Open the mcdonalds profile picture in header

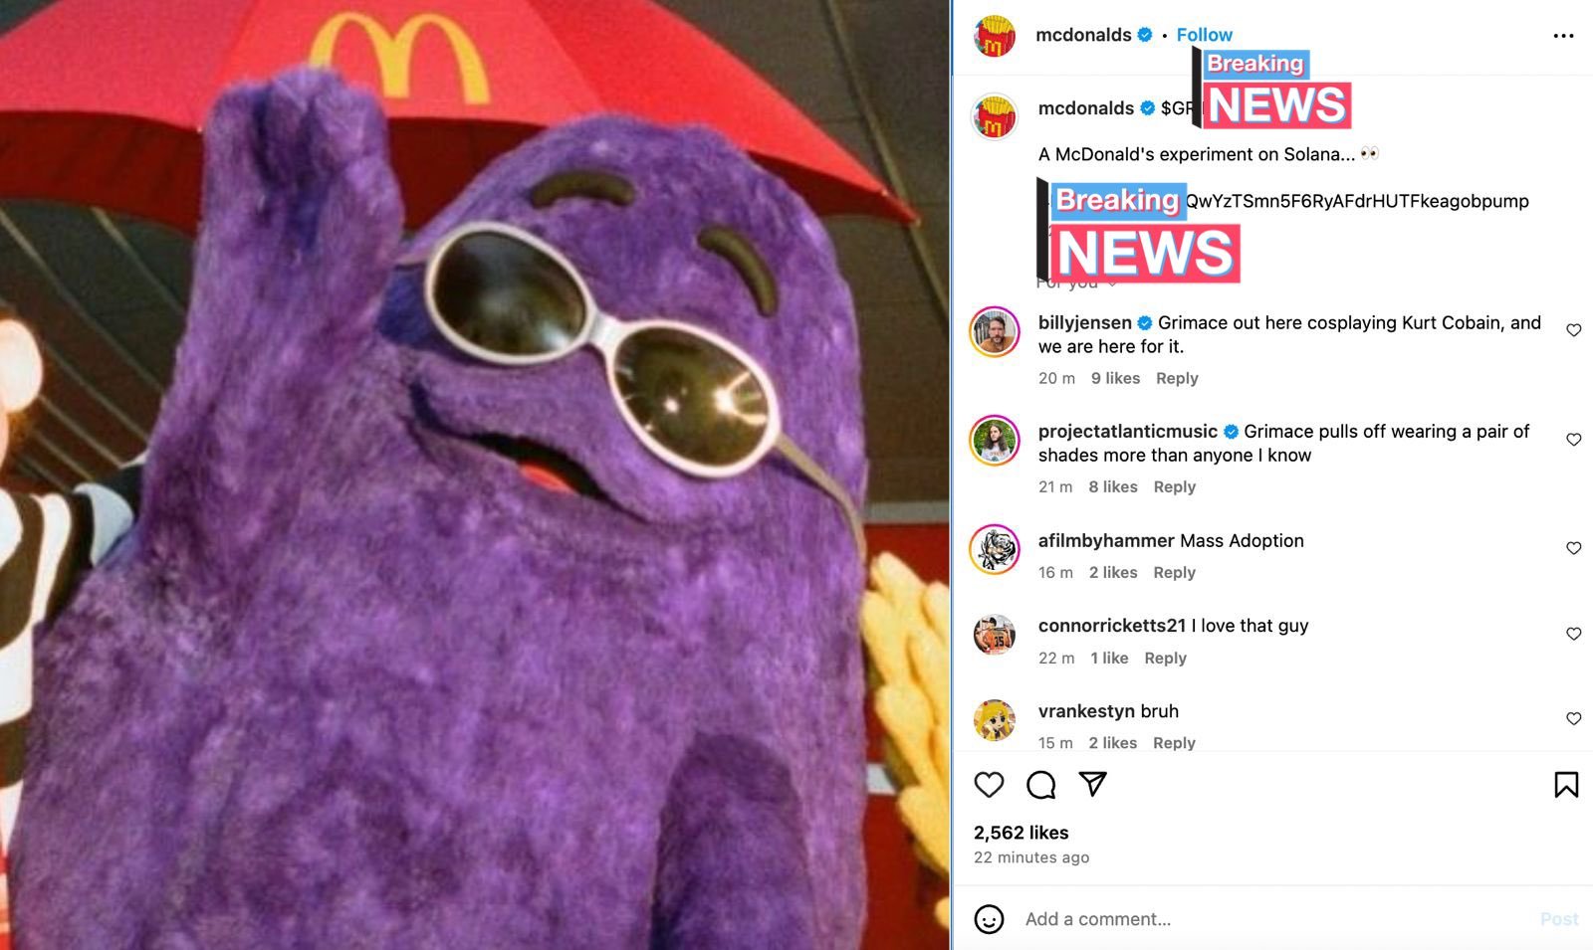(995, 36)
